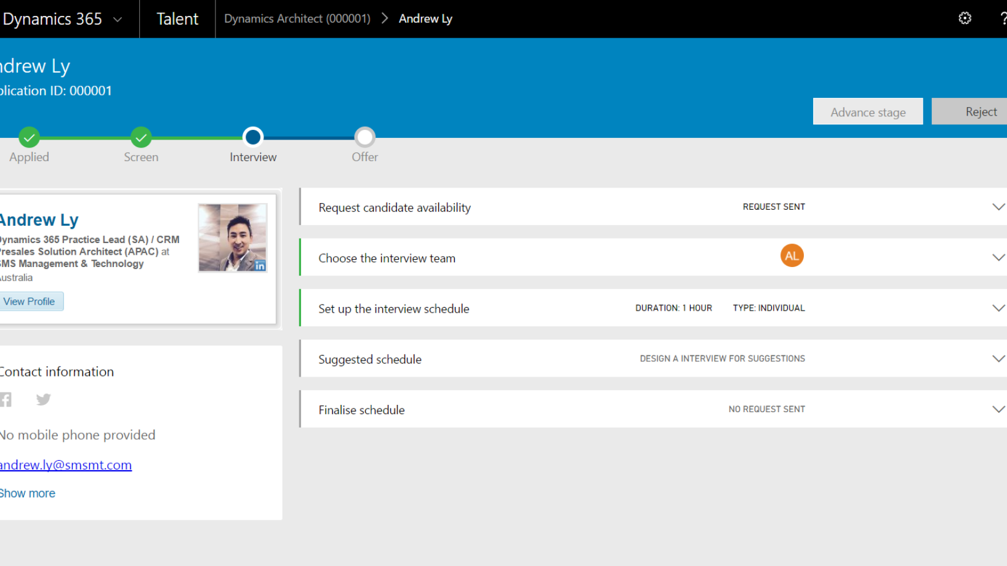Open the Talent module tab
Image resolution: width=1007 pixels, height=566 pixels.
pyautogui.click(x=177, y=19)
